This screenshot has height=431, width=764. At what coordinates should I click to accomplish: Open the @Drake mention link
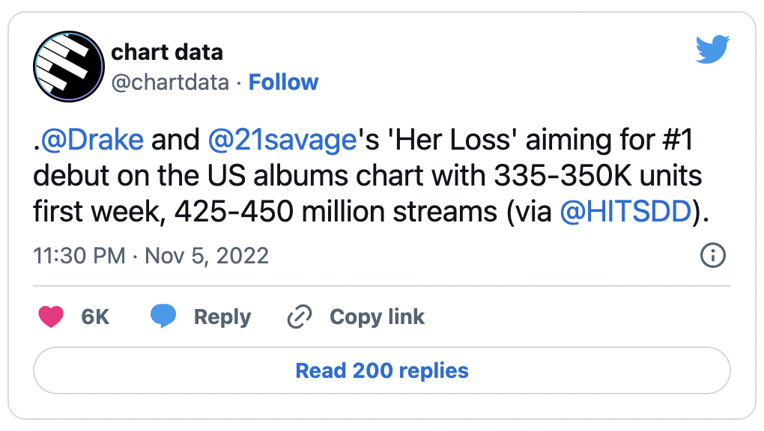pyautogui.click(x=92, y=140)
